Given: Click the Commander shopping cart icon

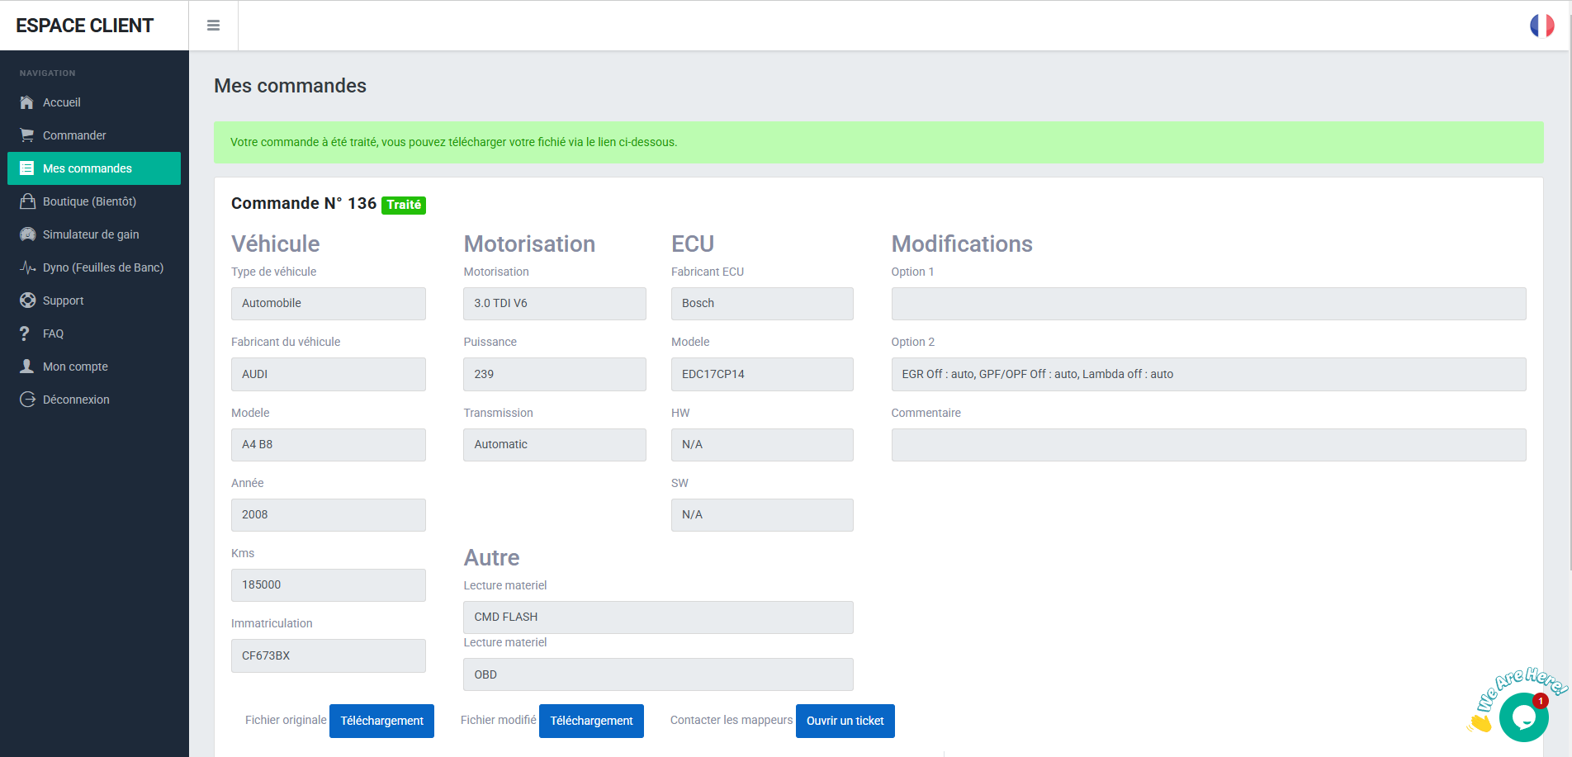Looking at the screenshot, I should [x=27, y=135].
